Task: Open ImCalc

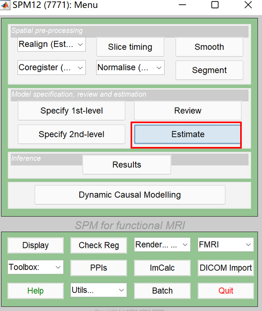Action: [x=162, y=268]
